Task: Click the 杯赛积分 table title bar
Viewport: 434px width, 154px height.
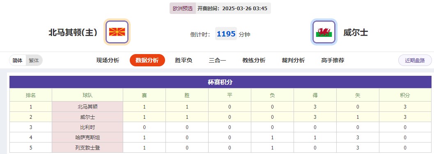Action: point(220,82)
